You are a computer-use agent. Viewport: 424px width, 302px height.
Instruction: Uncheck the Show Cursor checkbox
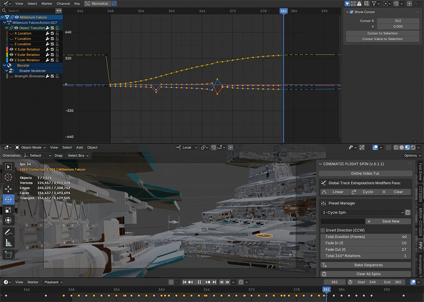pyautogui.click(x=351, y=12)
